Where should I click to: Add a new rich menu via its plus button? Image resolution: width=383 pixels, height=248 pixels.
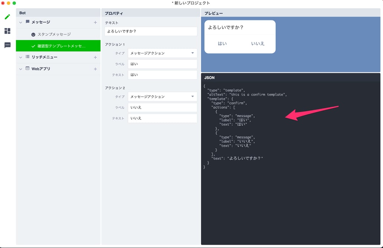point(96,57)
